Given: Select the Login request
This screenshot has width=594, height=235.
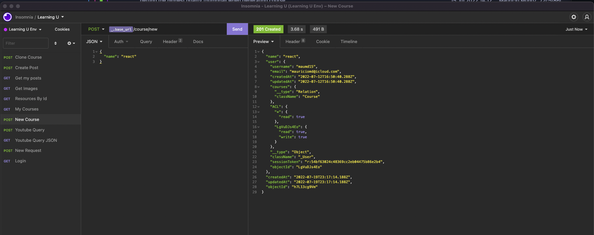Looking at the screenshot, I should (x=40, y=161).
